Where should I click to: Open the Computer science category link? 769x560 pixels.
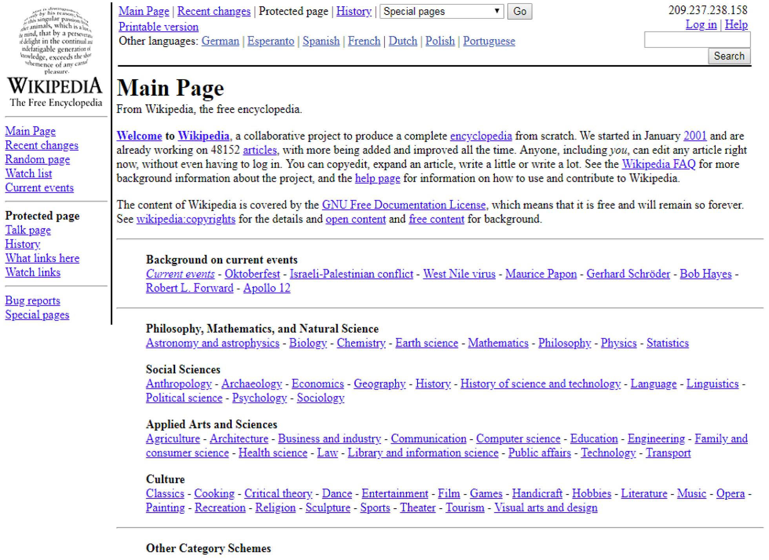(x=519, y=439)
